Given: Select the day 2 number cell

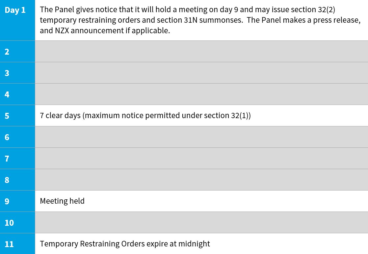Looking at the screenshot, I should 17,52.
